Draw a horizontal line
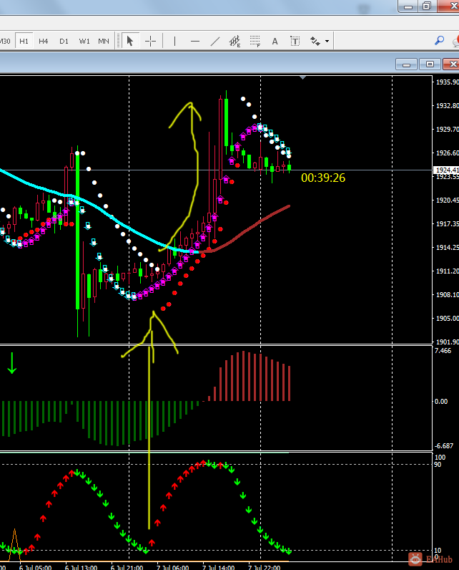Viewport: 459px width, 570px height. point(195,41)
